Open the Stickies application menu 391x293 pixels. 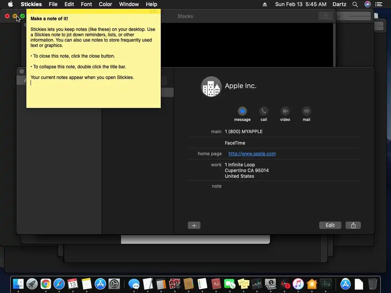(31, 4)
